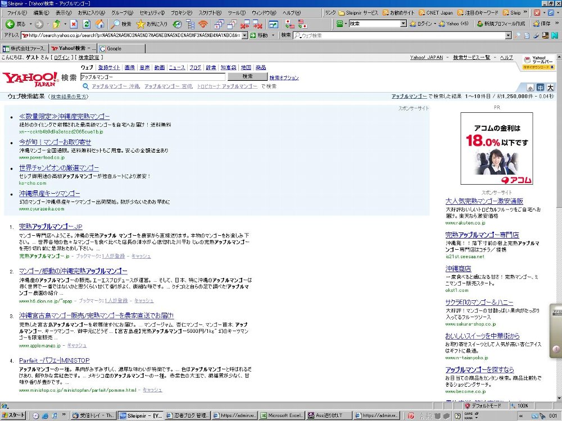Viewport: 562px width, 421px height.
Task: Click the orange RSS feed toolbar icon
Action: coord(203,24)
